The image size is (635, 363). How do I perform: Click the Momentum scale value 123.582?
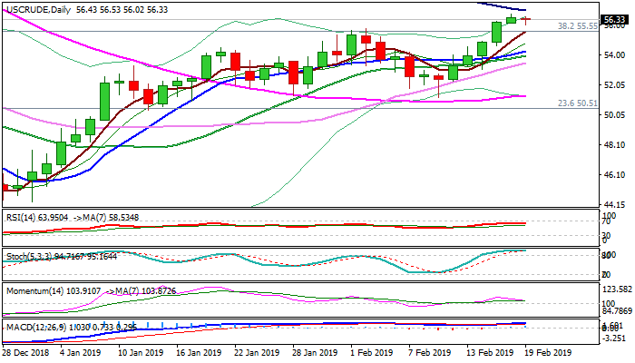pyautogui.click(x=618, y=289)
